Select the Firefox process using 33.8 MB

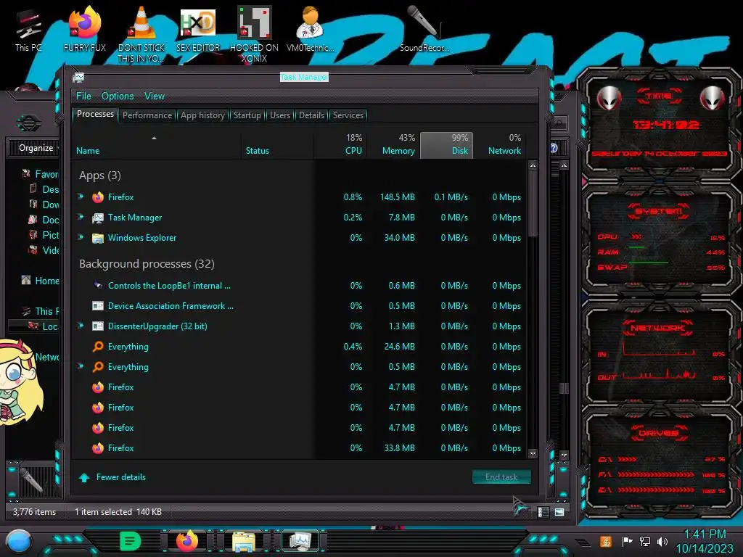[300, 448]
